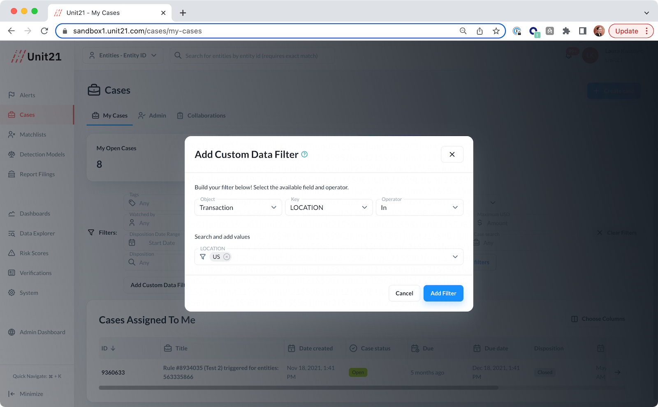Close the Unit21 - My Cases tab

pos(163,13)
